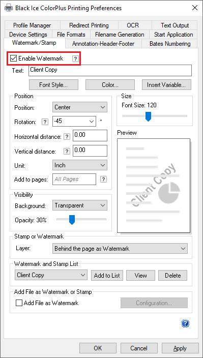Click the Horizontal distance input field
This screenshot has width=203, height=358.
pyautogui.click(x=90, y=135)
